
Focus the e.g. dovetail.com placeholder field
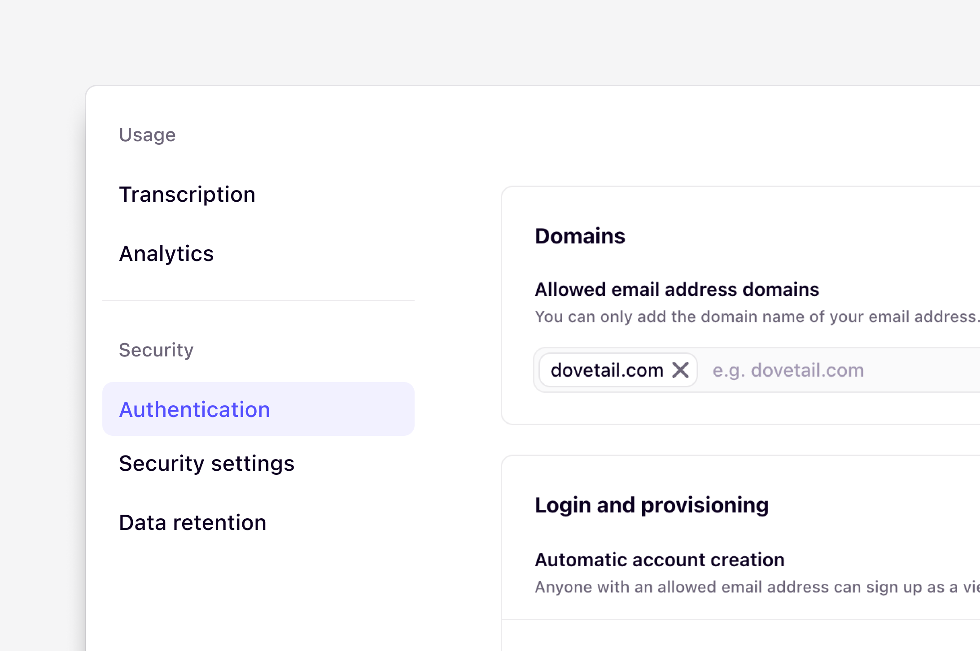(787, 370)
